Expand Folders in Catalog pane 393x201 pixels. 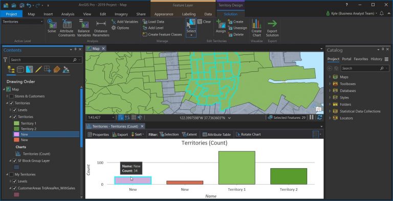coord(330,104)
